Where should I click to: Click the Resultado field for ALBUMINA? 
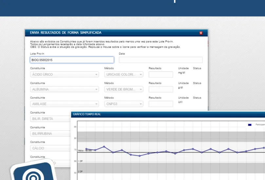(161, 89)
